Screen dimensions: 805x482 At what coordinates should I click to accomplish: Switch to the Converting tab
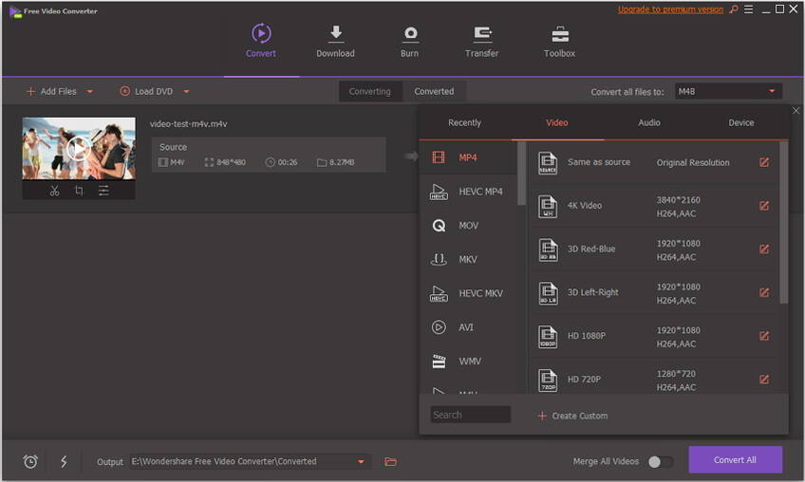(369, 91)
